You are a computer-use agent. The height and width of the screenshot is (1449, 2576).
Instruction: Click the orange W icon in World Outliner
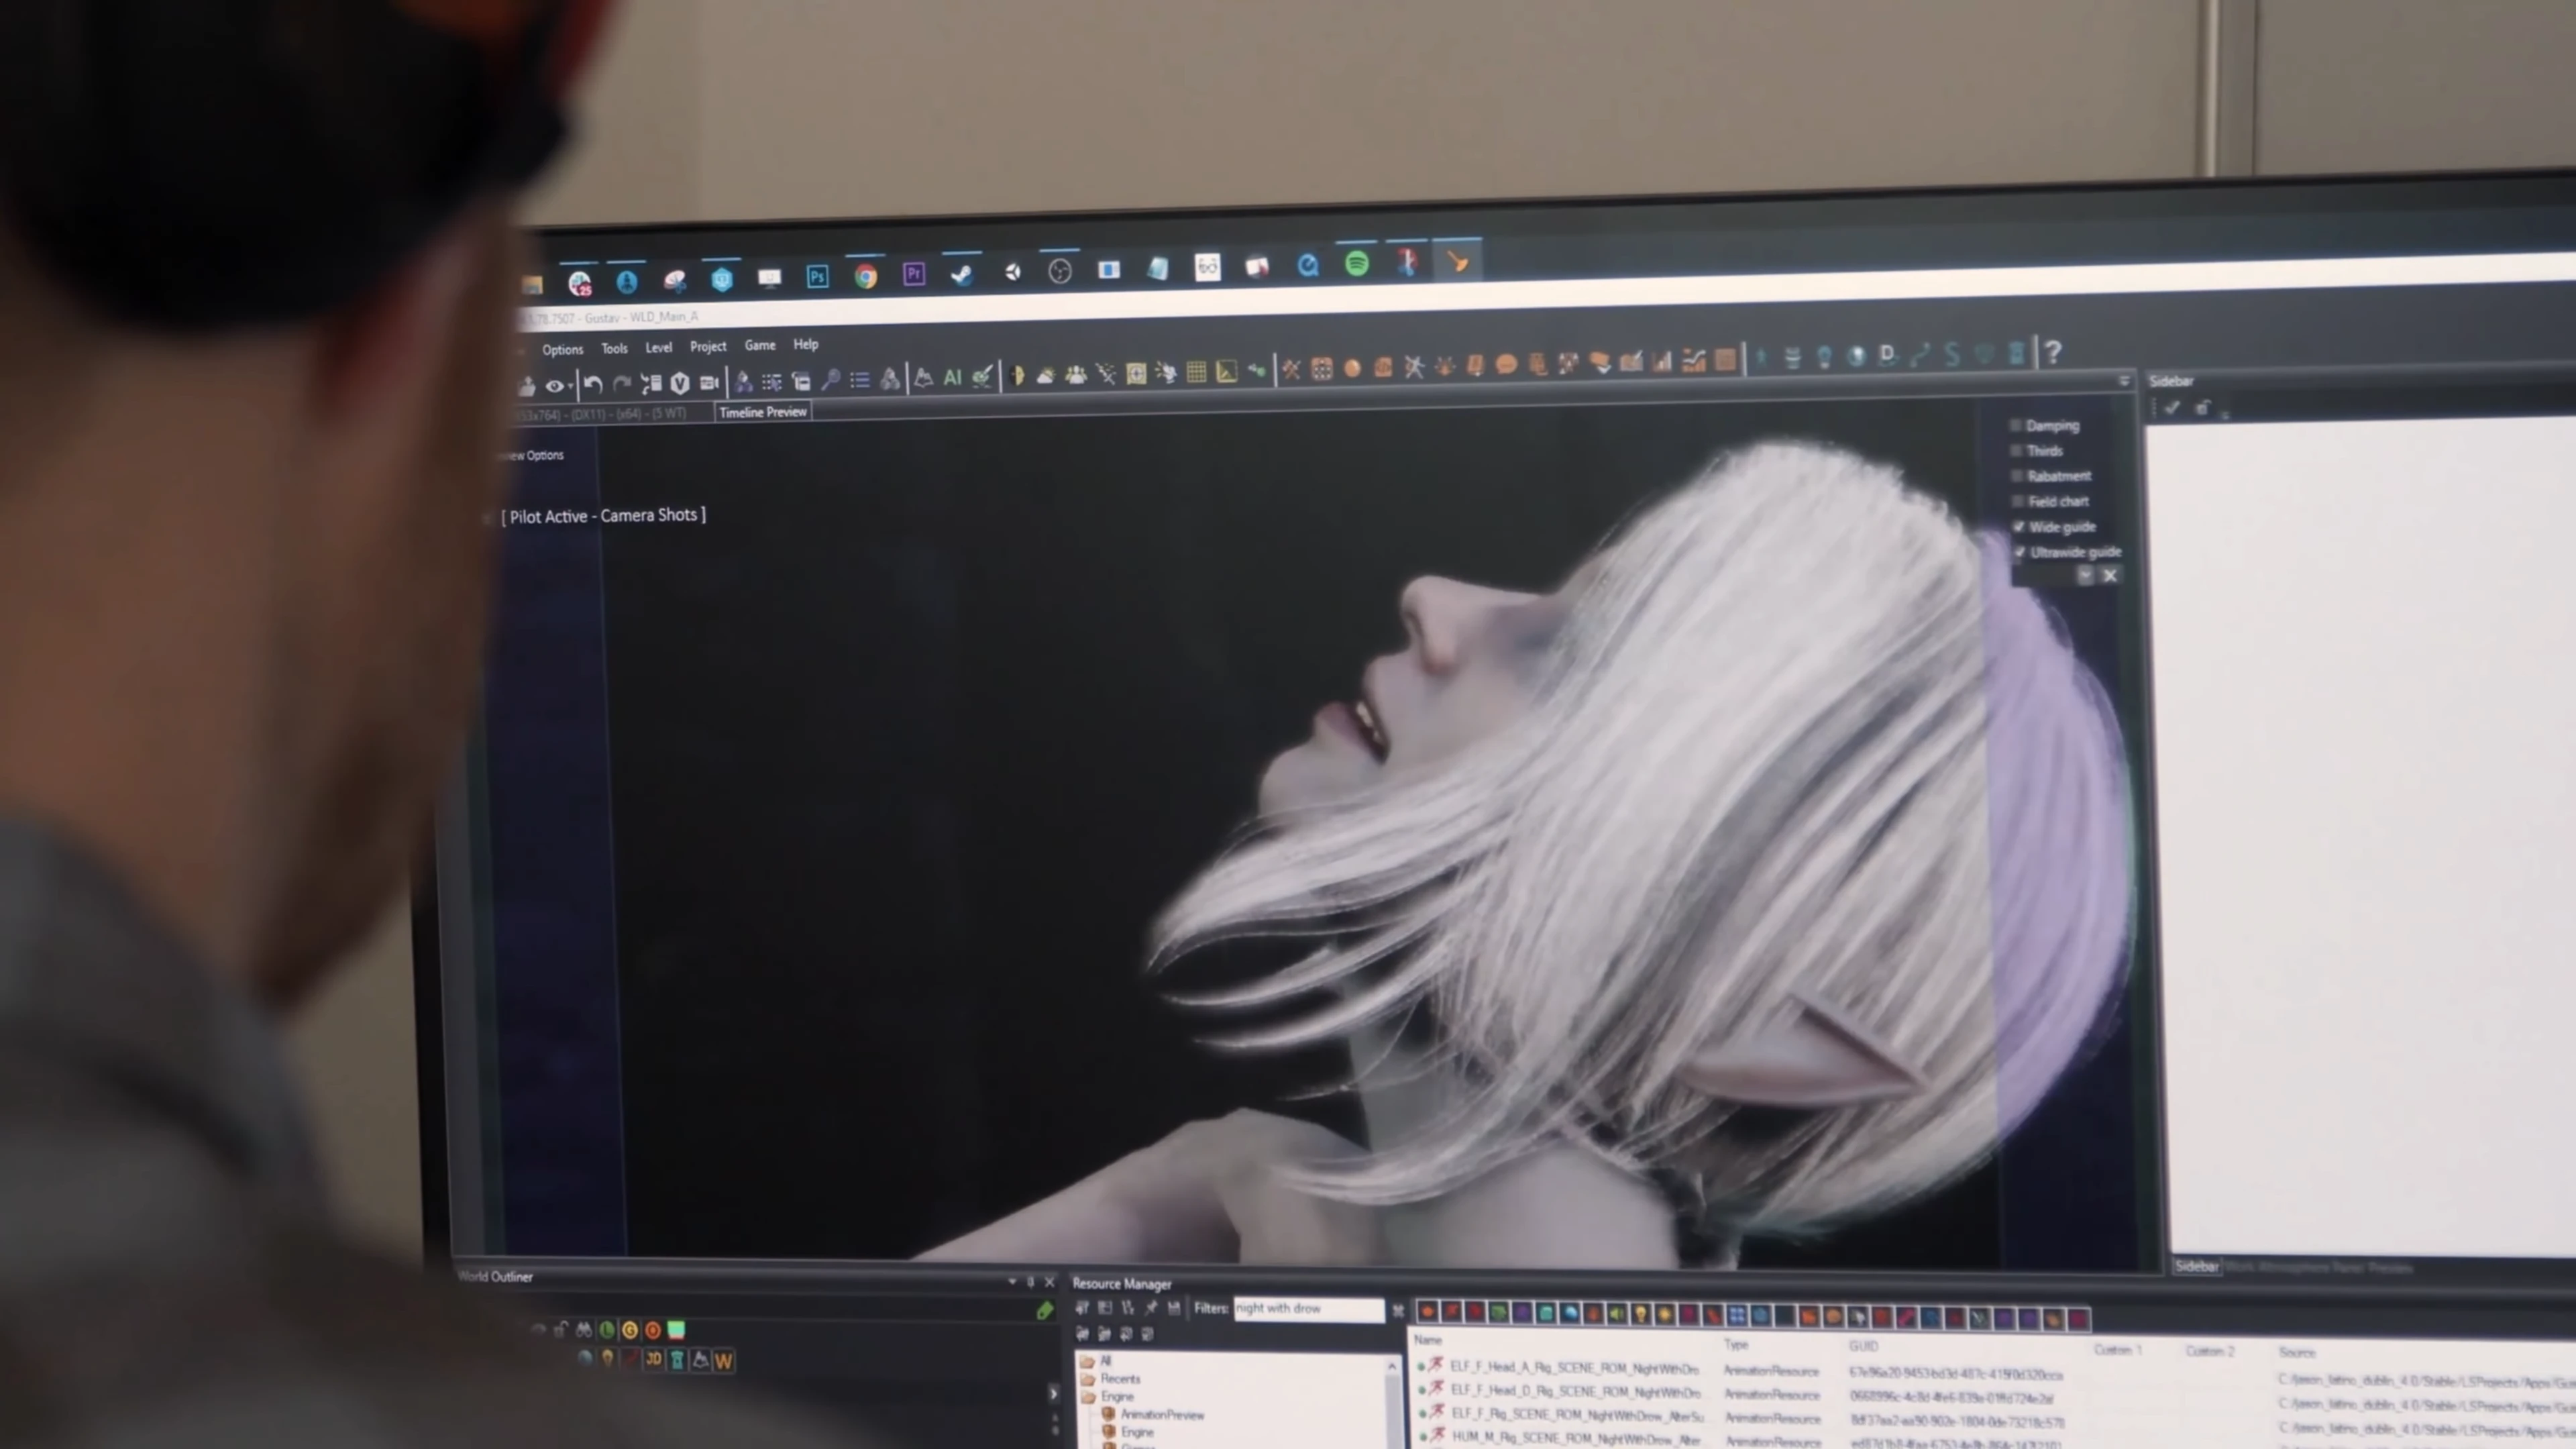pos(724,1360)
